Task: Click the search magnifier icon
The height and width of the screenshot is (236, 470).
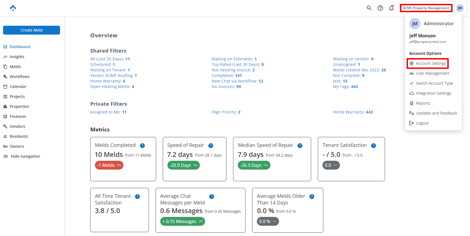Action: (x=369, y=8)
